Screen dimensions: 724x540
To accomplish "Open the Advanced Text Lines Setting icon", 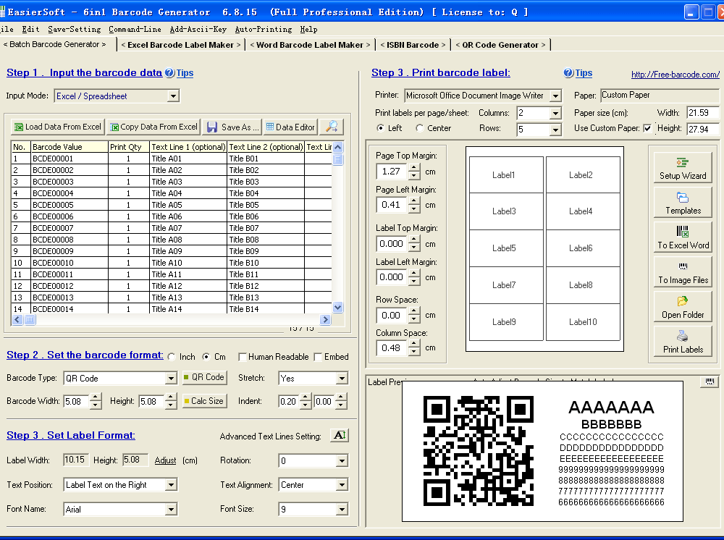I will coord(340,435).
